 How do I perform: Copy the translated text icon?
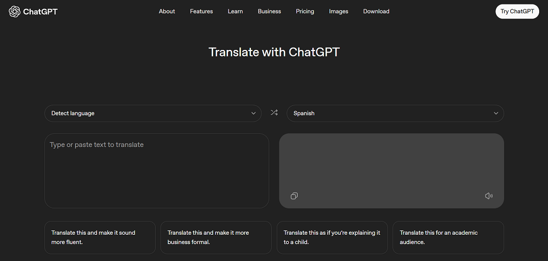pos(294,196)
